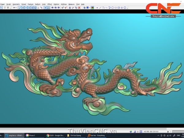Open the Eraser menu at far left

pos(2,4)
